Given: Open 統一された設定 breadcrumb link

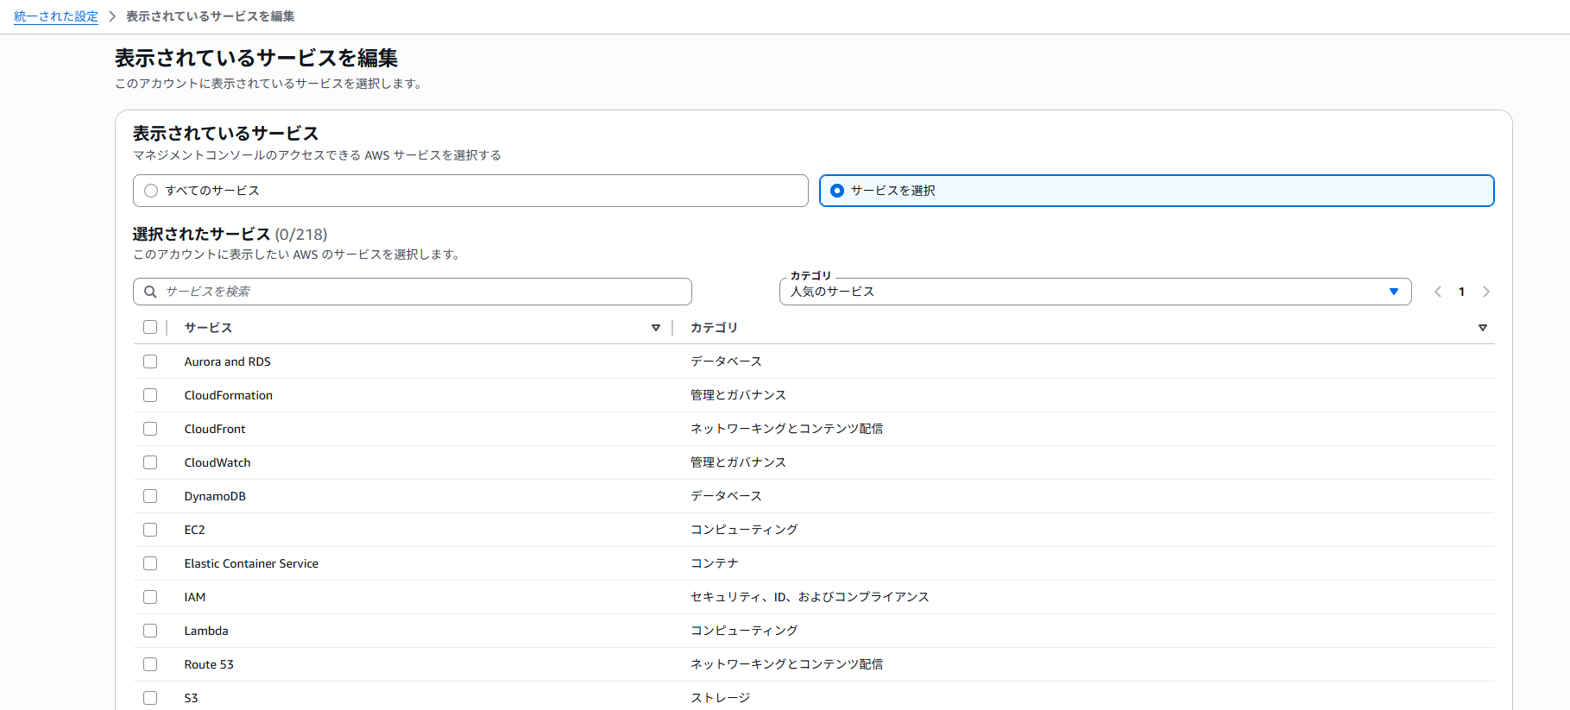Looking at the screenshot, I should tap(56, 16).
